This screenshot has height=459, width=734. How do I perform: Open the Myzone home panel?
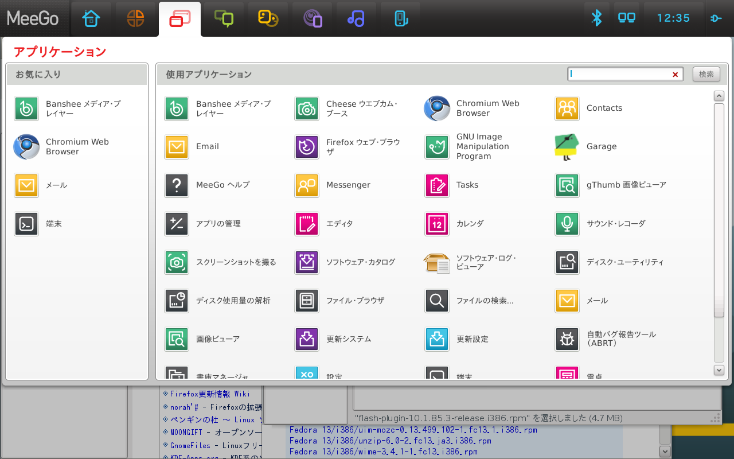(x=91, y=18)
